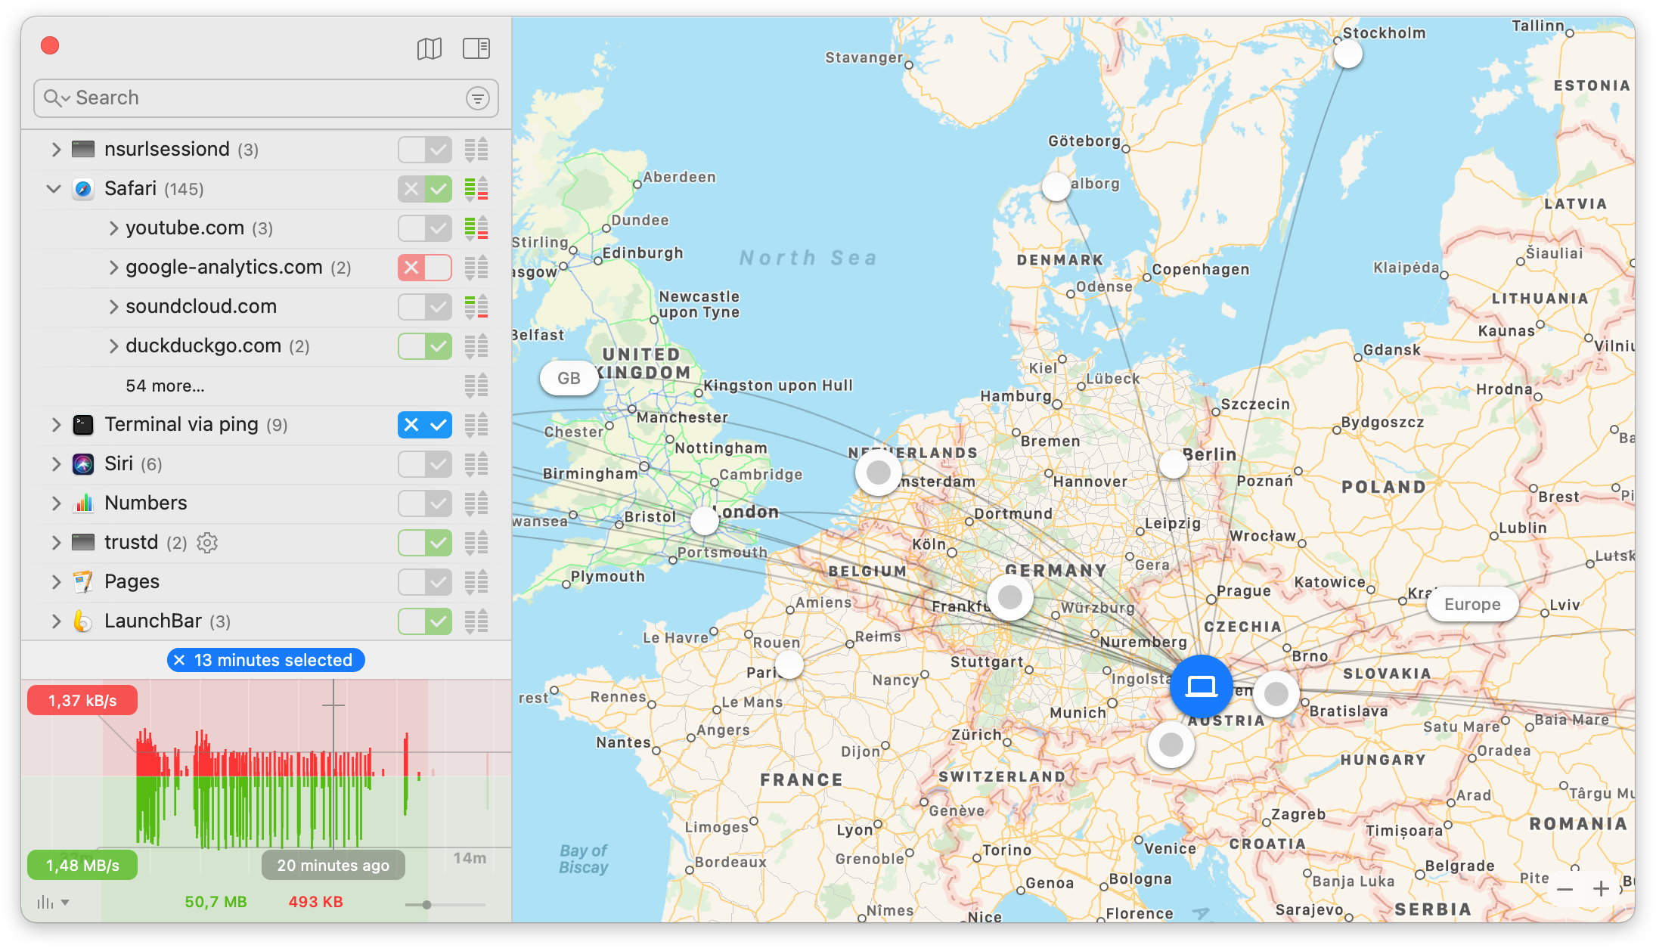Expand the LaunchBar row

[x=55, y=621]
